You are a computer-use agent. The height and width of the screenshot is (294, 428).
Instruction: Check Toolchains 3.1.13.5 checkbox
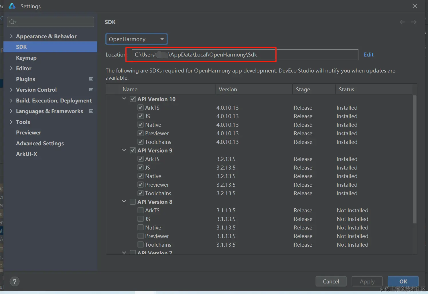click(x=141, y=245)
